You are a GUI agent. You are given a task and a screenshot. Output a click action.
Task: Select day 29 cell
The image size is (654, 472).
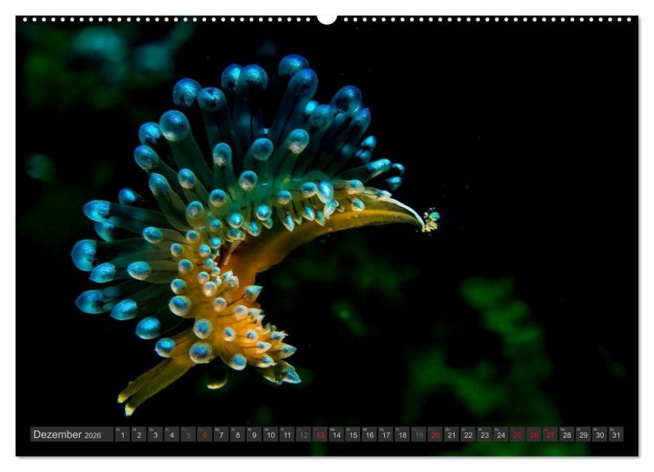[x=583, y=434]
